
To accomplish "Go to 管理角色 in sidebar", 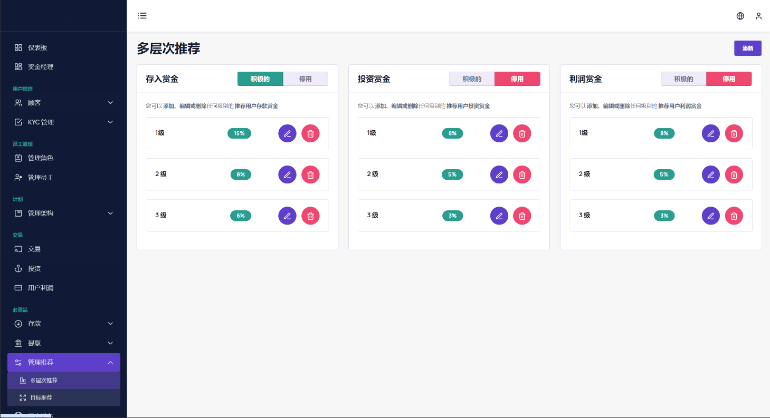I will pos(63,158).
